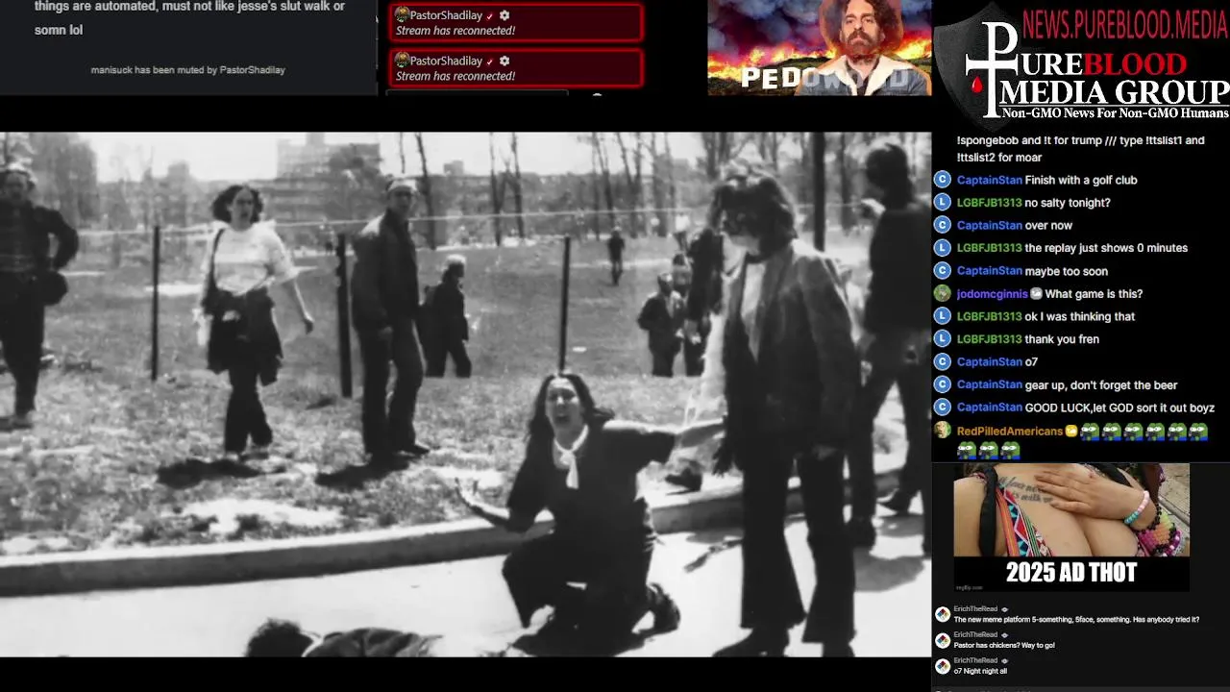Click the second "Stream has reconnected!" alert text
The height and width of the screenshot is (692, 1230).
click(455, 76)
